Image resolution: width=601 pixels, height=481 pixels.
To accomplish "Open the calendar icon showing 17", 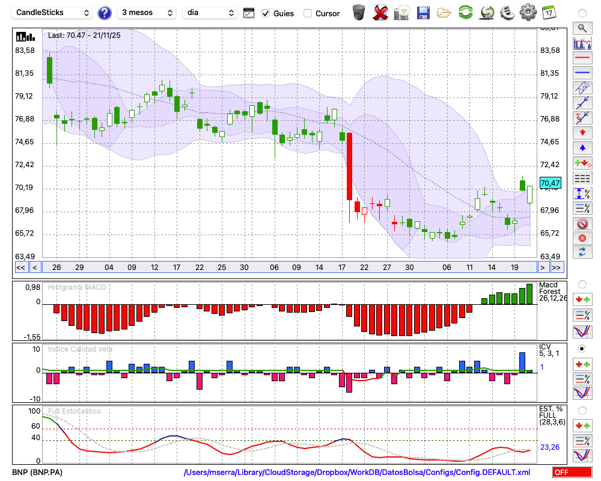I will 549,13.
